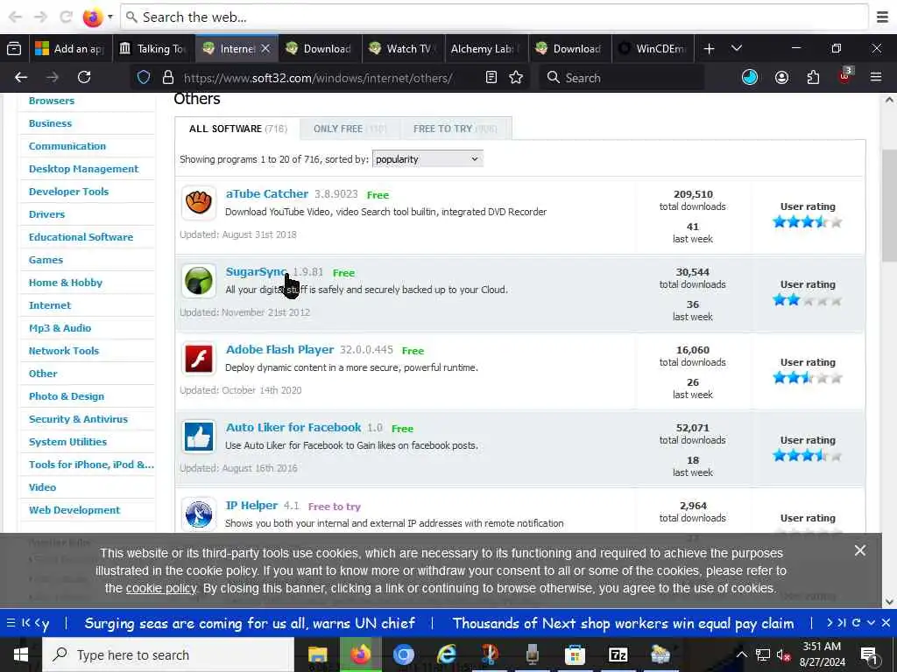
Task: Open the Windows Start menu
Action: [21, 654]
